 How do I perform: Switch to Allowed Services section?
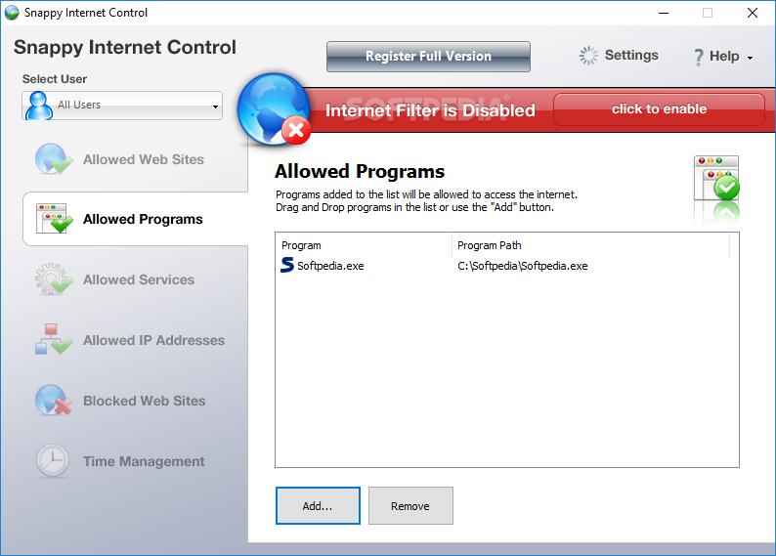(x=139, y=279)
